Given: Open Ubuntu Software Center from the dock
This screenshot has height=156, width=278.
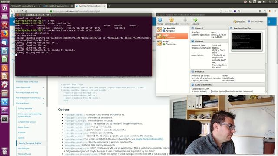Looking at the screenshot, I should coord(5,68).
